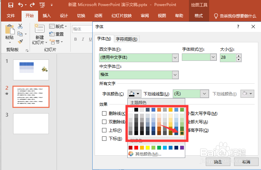Open font color dropdown button
The height and width of the screenshot is (170, 261).
pyautogui.click(x=134, y=94)
